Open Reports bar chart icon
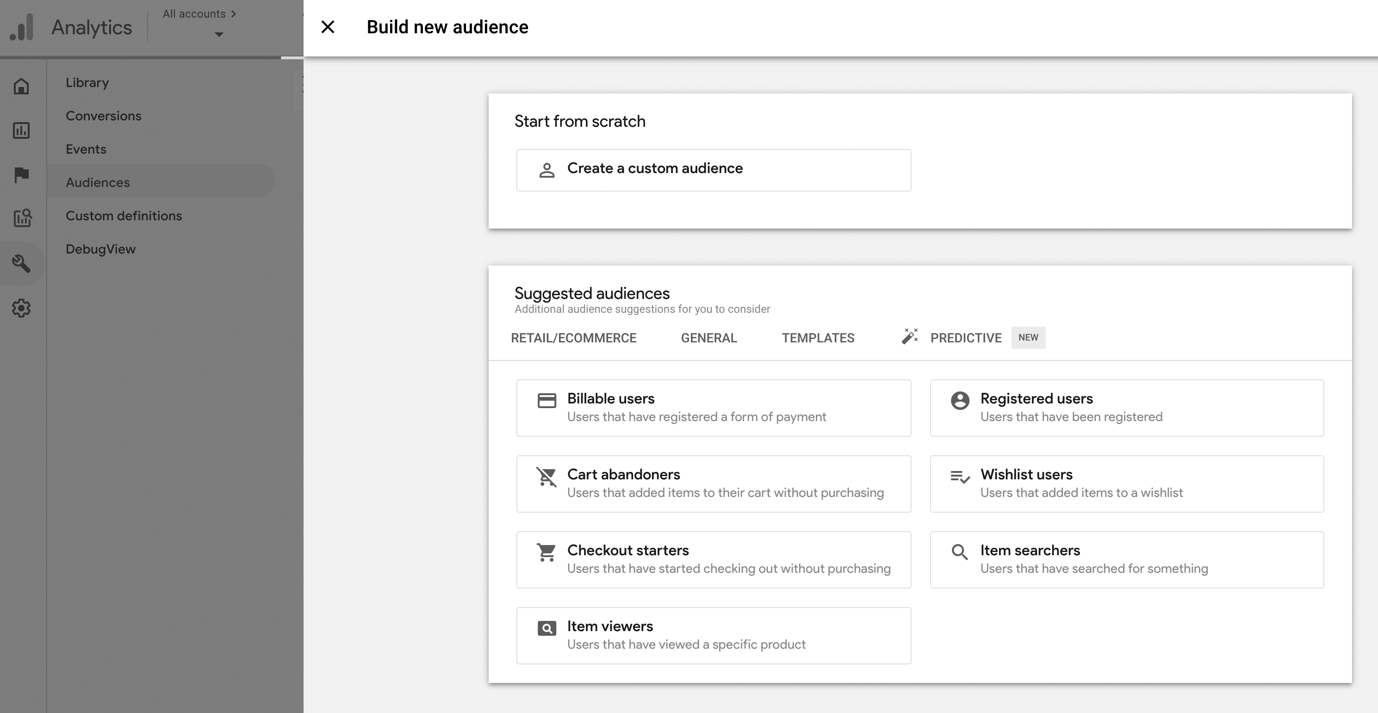1378x713 pixels. 21,130
